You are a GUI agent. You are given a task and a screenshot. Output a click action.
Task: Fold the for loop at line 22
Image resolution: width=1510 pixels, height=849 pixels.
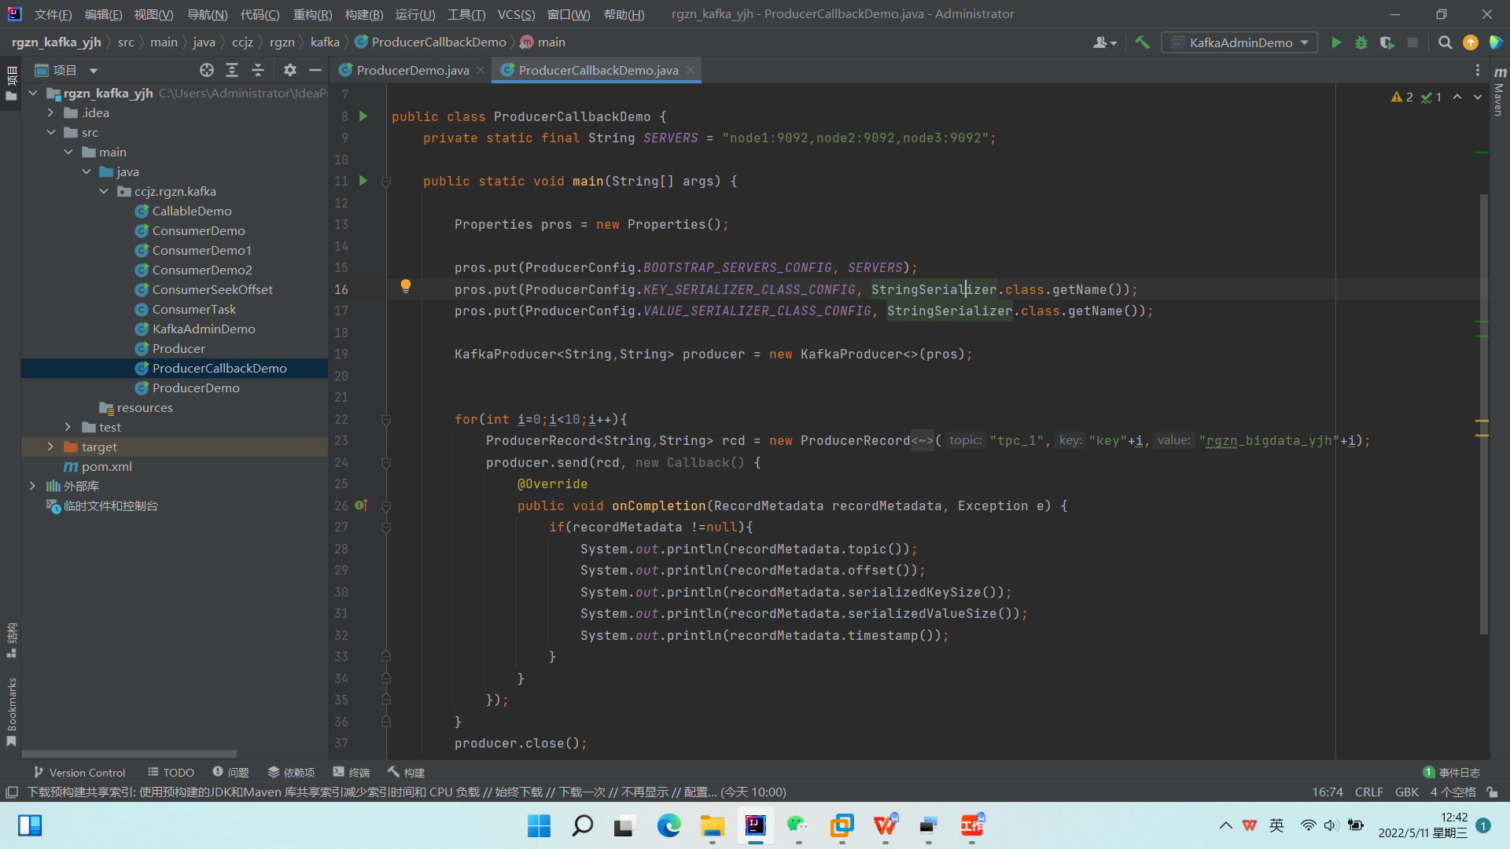point(386,419)
